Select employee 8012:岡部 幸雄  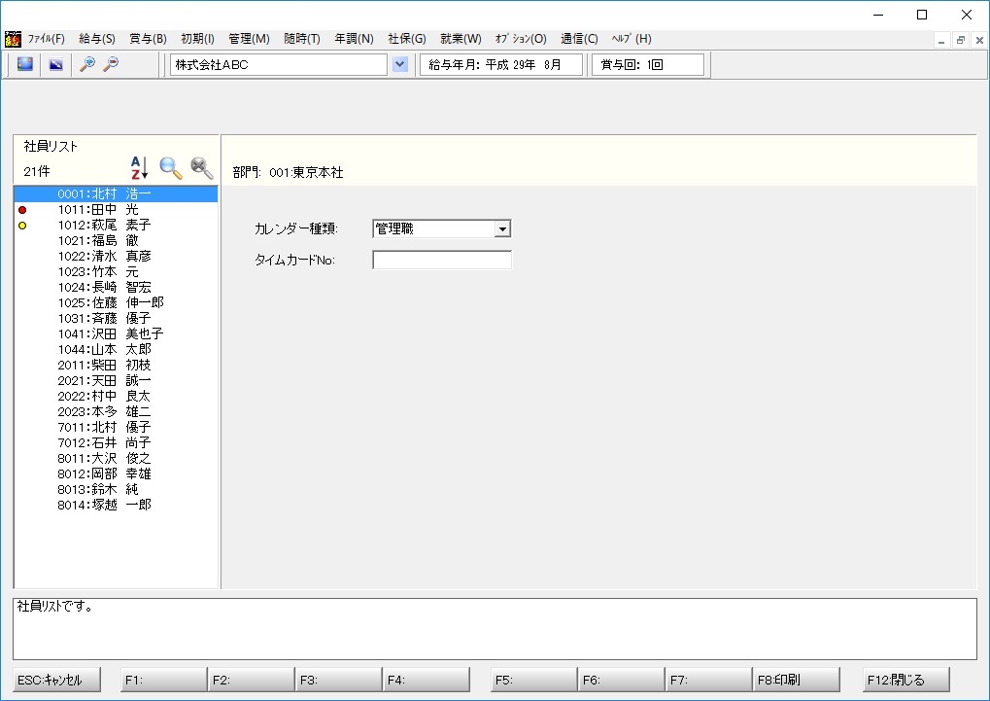tap(117, 474)
